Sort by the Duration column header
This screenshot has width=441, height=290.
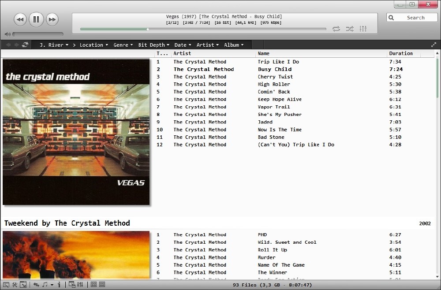point(404,53)
